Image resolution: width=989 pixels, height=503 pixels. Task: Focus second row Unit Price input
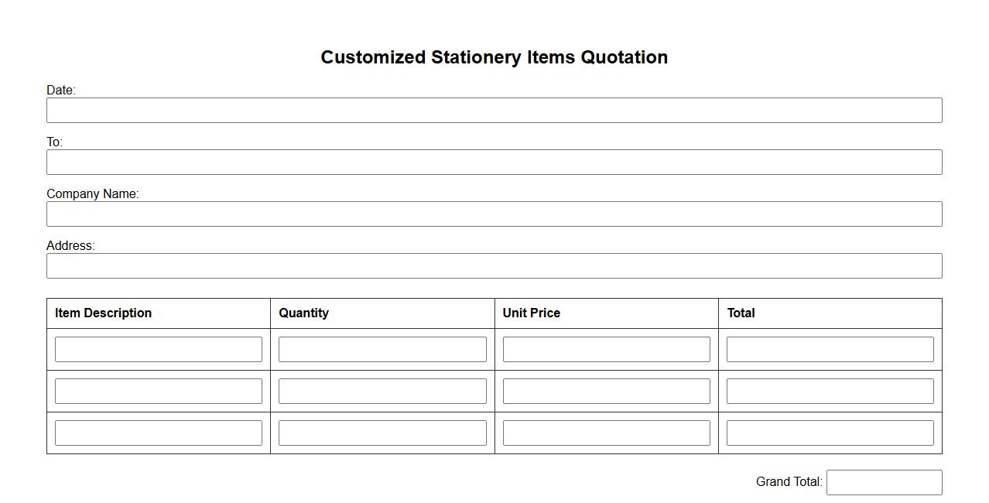click(x=606, y=391)
